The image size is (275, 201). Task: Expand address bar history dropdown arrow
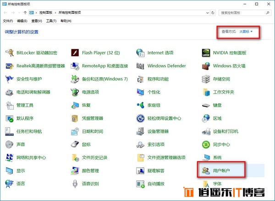click(x=208, y=13)
